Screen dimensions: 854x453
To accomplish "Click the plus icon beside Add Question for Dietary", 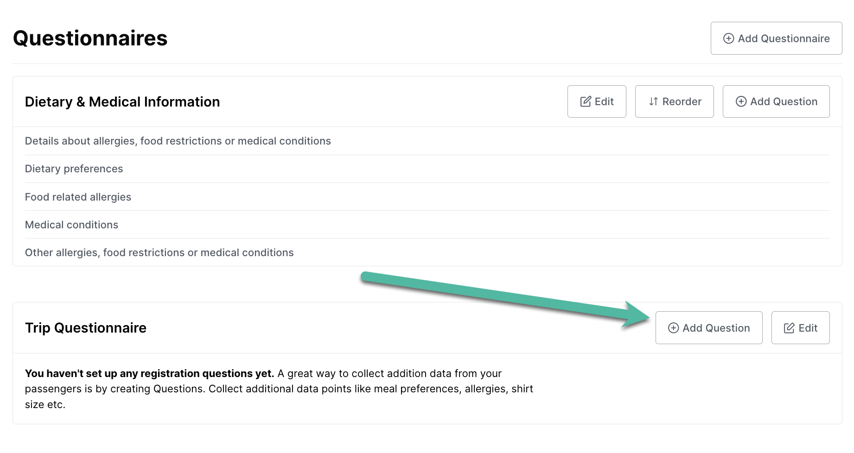I will click(741, 101).
